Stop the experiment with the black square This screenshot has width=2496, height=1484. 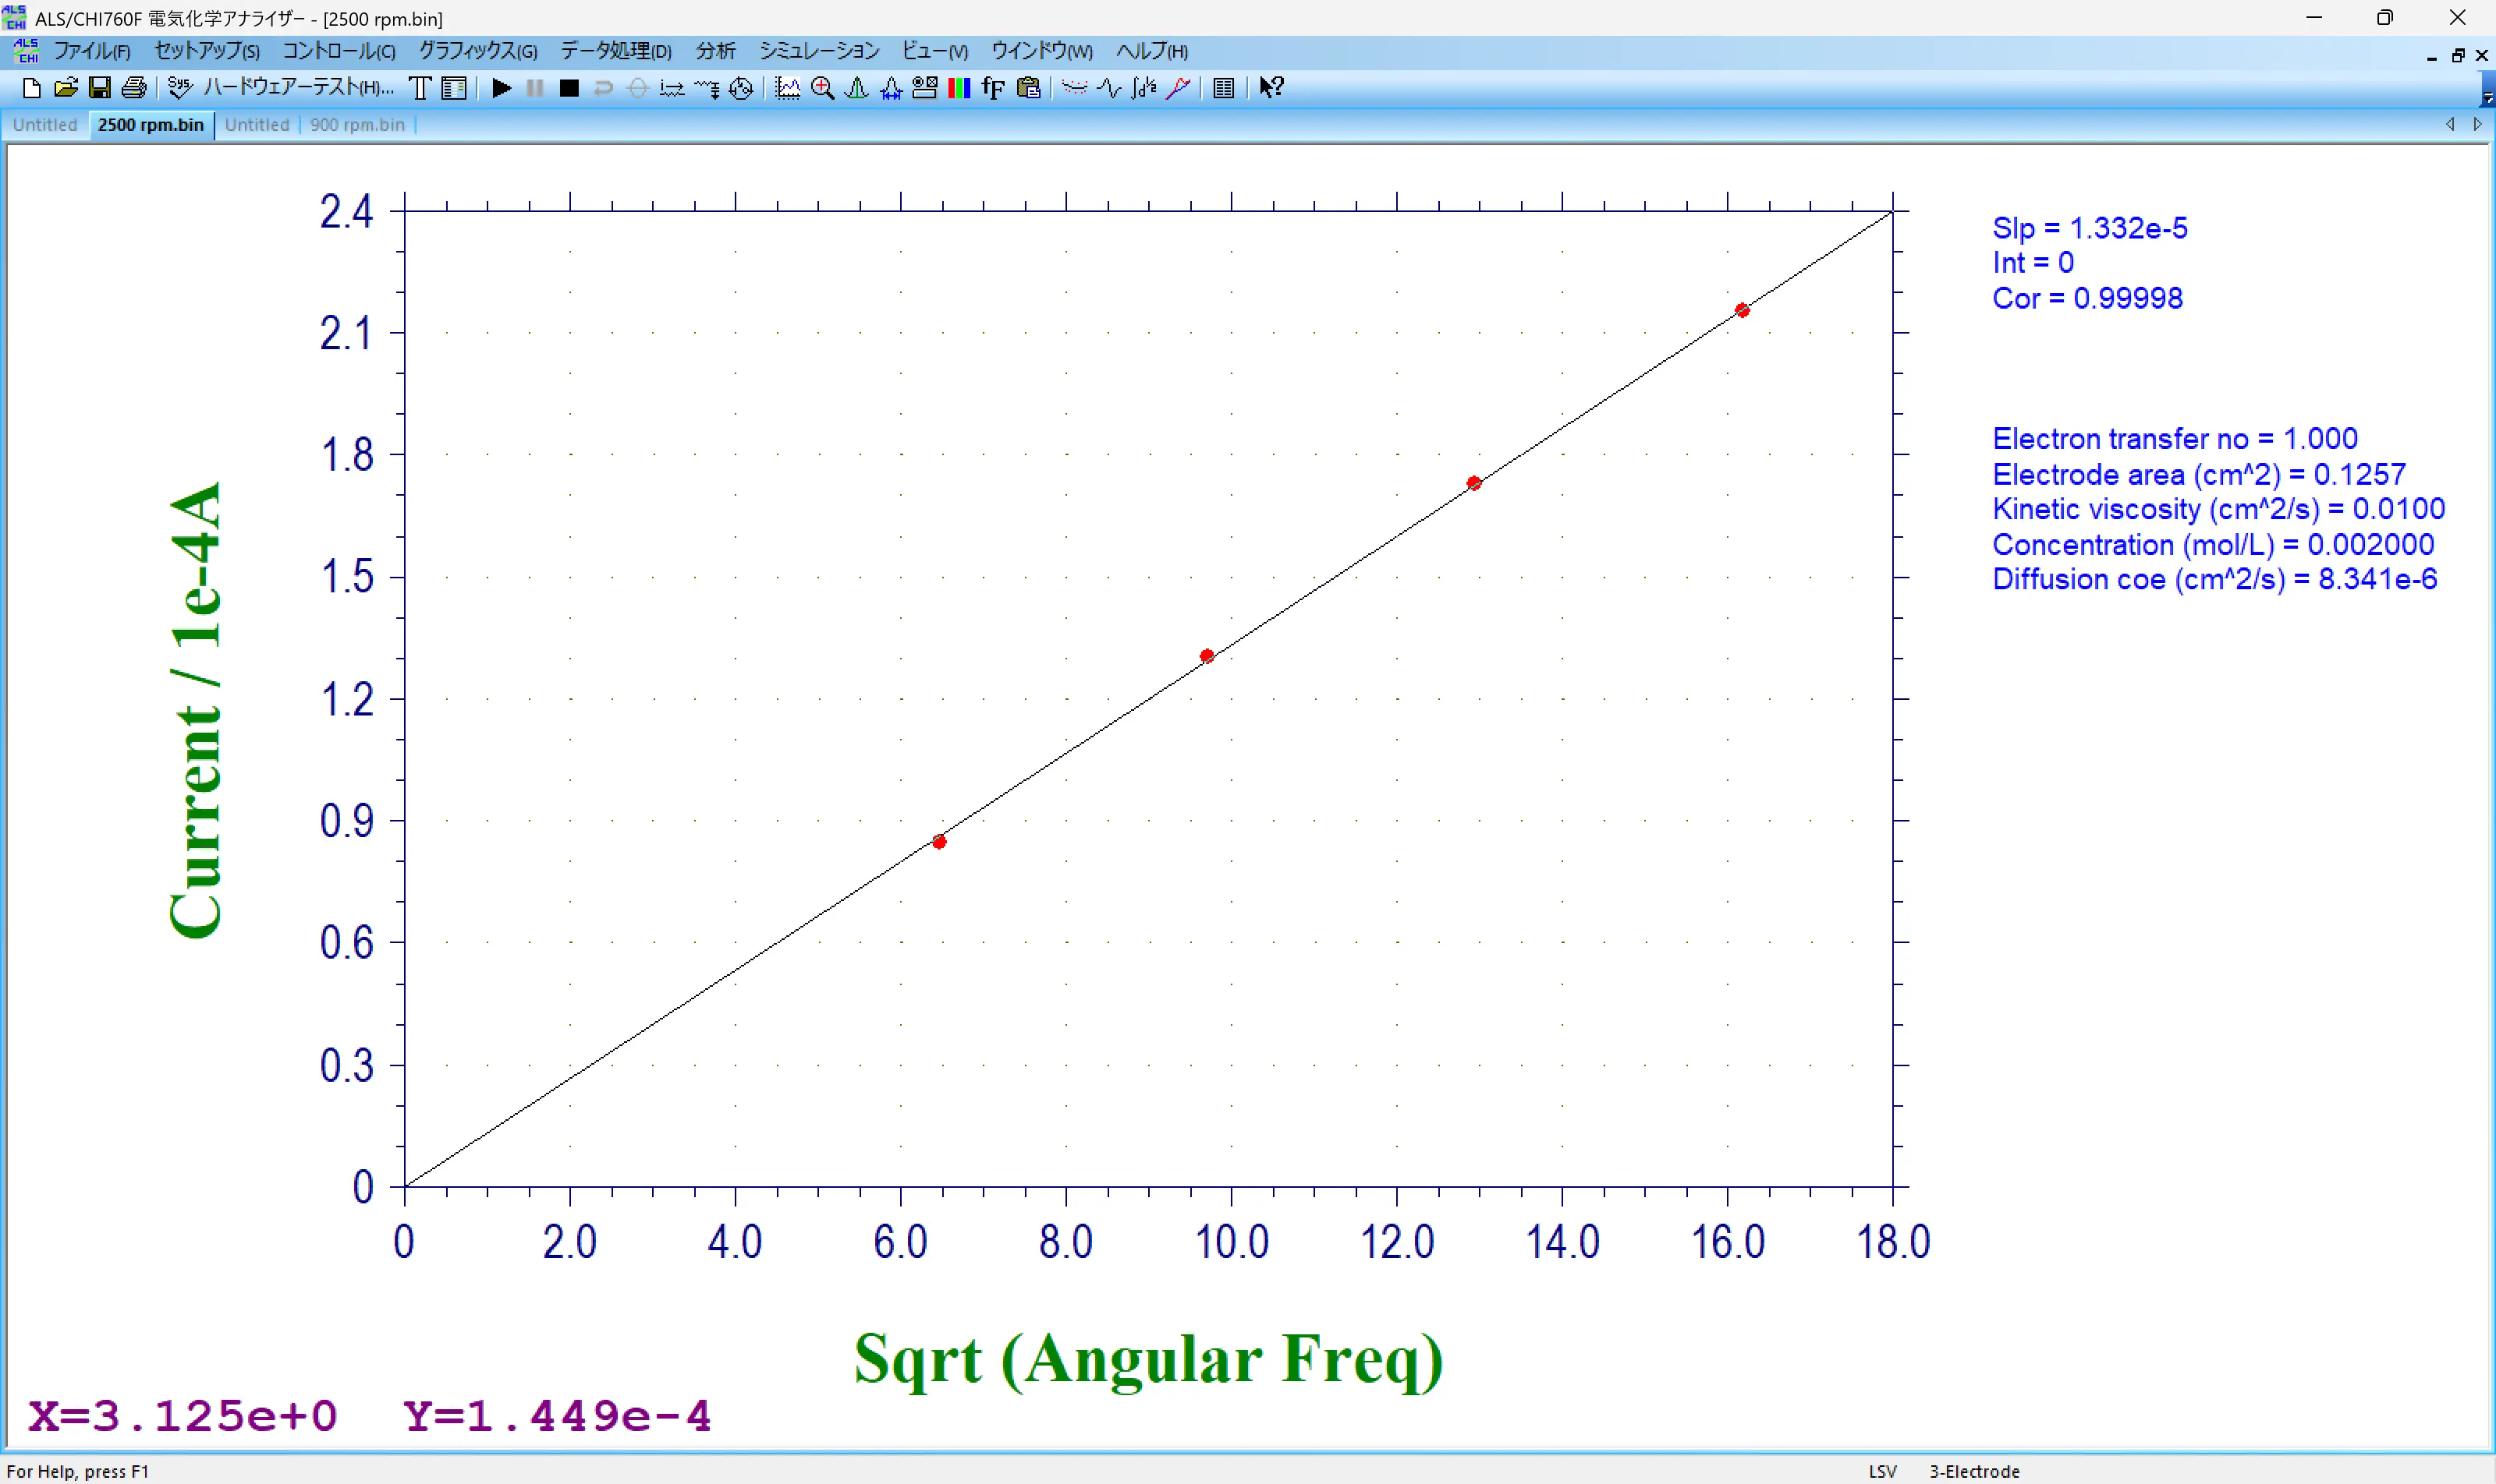tap(569, 88)
